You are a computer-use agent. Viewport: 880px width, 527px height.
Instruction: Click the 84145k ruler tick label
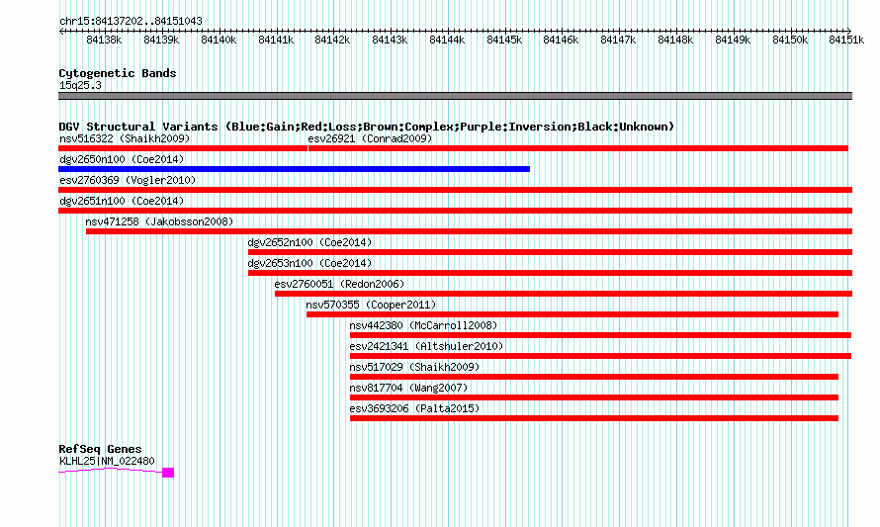pyautogui.click(x=504, y=40)
